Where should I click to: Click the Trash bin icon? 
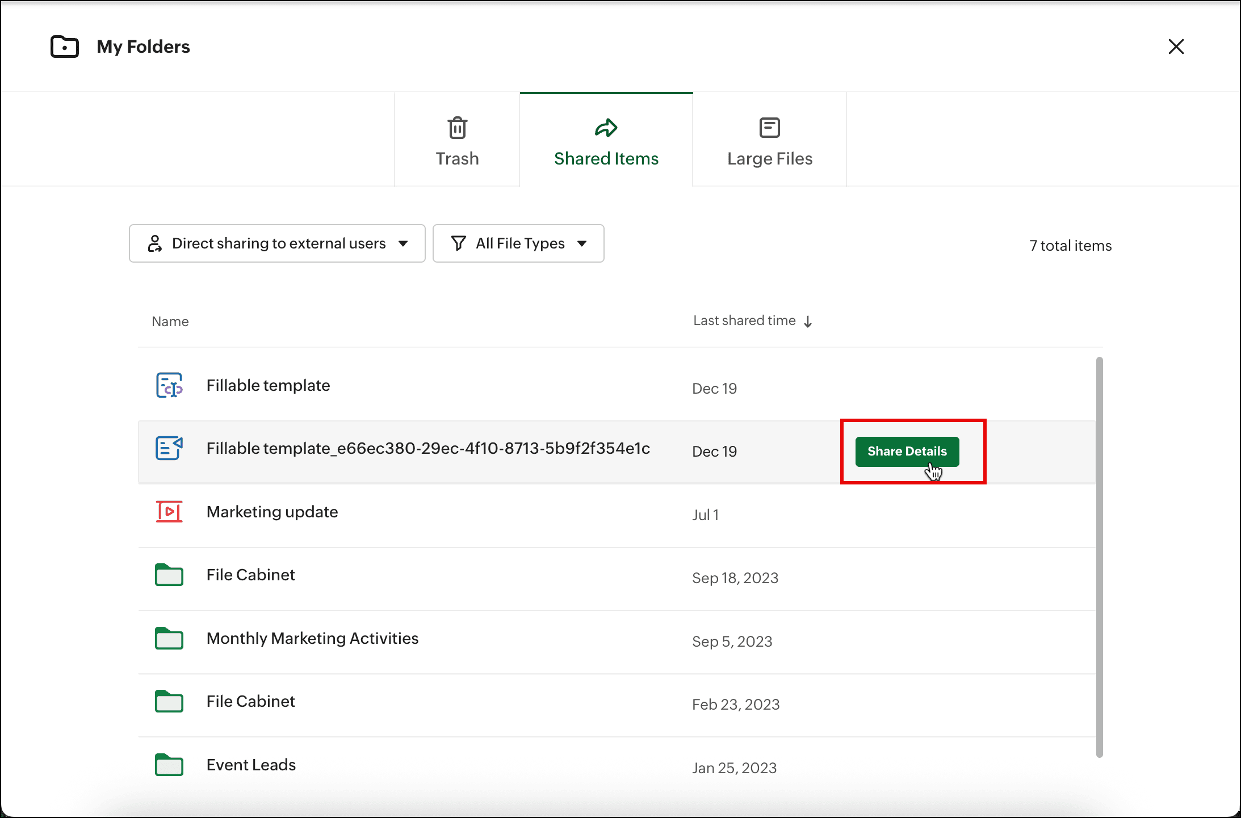[457, 128]
